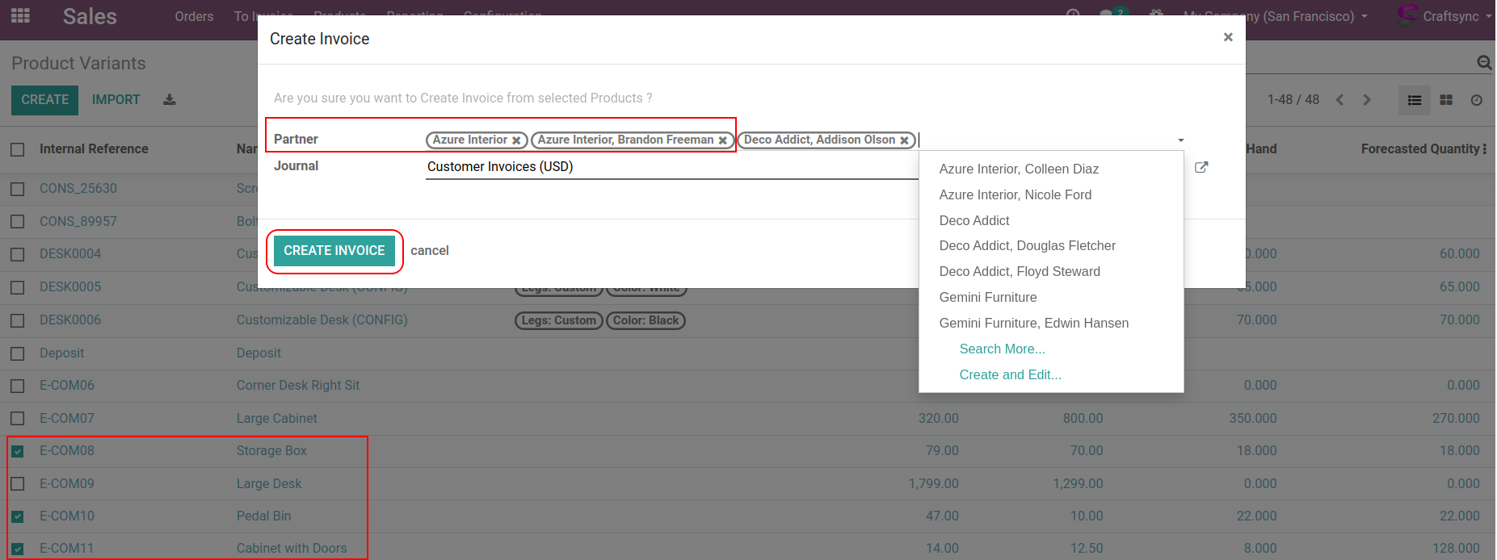Click cancel in the dialog

point(429,250)
